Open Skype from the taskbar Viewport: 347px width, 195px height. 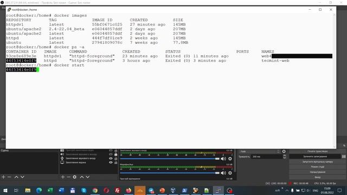pyautogui.click(x=84, y=190)
